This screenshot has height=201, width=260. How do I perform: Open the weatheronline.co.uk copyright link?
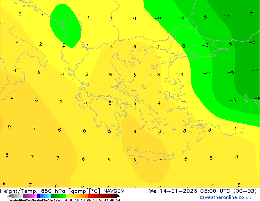coord(226,197)
